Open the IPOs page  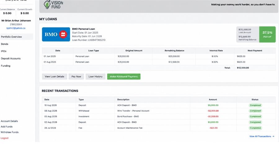click(3, 51)
